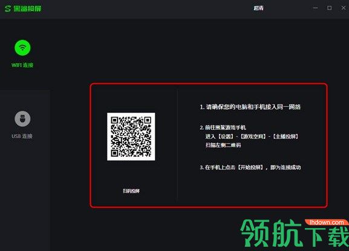Click the path 【设置】-【游戏空间】-【主播投屏】

tap(252, 136)
